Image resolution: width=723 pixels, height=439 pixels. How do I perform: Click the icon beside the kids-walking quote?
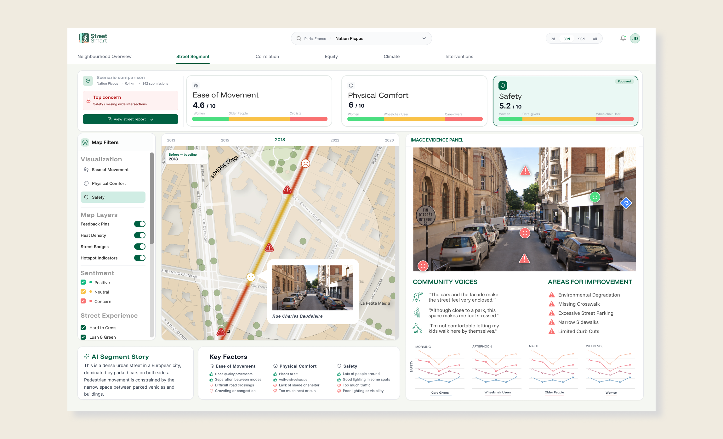pos(418,328)
